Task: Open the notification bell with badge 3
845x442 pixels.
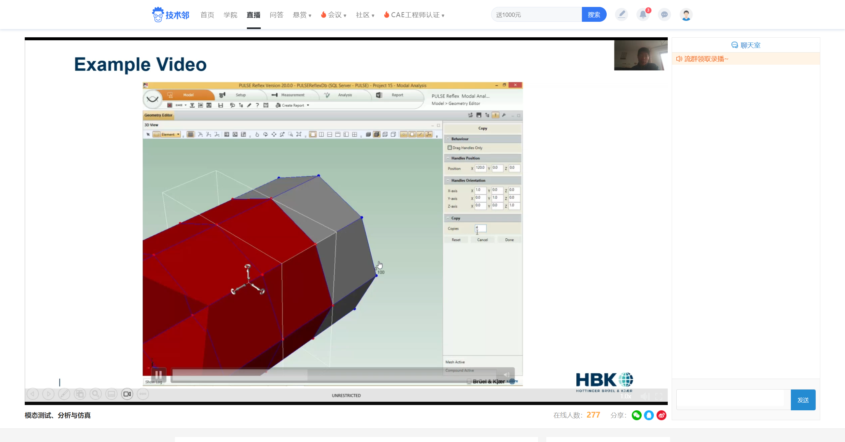Action: pyautogui.click(x=643, y=15)
